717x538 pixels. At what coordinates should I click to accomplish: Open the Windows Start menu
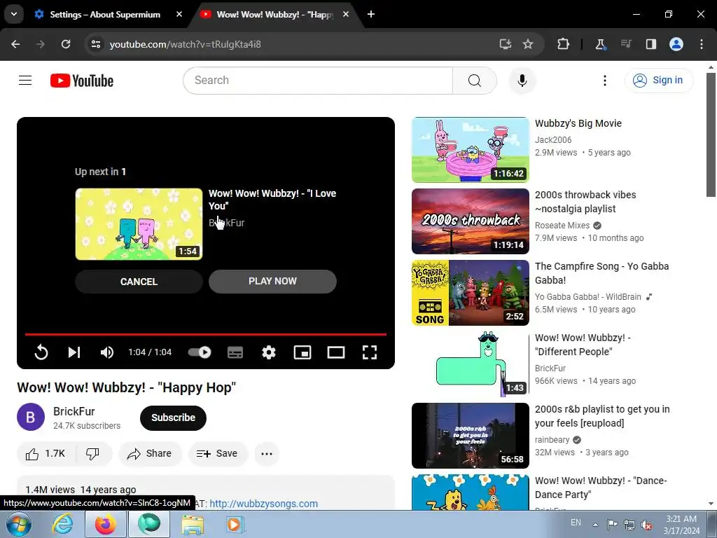pyautogui.click(x=18, y=524)
